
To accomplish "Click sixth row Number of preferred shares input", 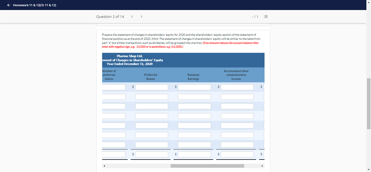I will (x=114, y=135).
